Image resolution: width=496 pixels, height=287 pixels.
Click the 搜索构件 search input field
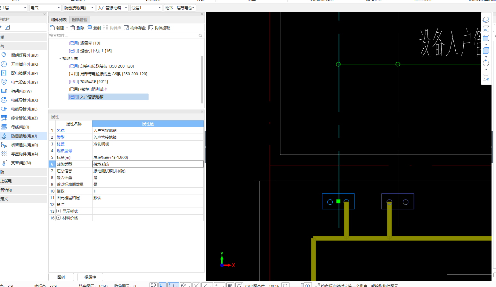(123, 36)
